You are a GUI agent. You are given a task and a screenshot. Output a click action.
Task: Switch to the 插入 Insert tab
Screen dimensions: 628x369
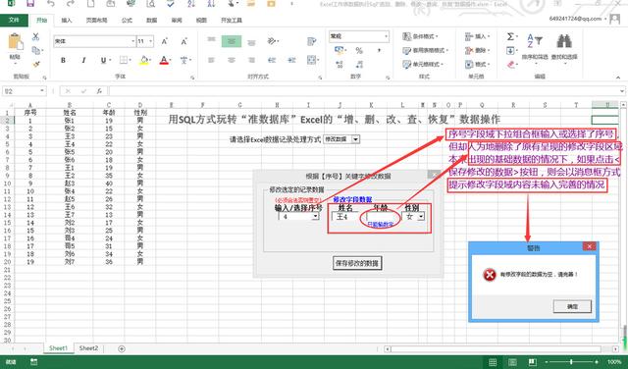click(x=67, y=20)
